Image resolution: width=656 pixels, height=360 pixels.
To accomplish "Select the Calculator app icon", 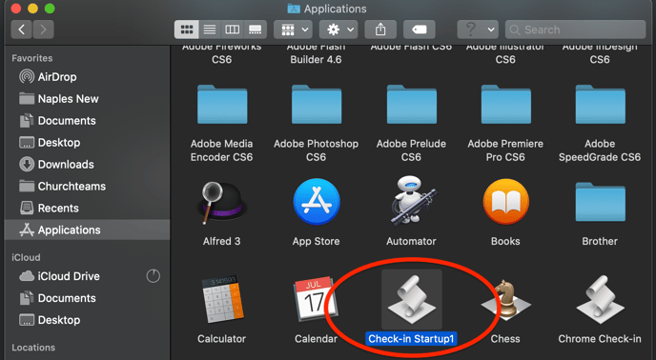I will click(222, 300).
